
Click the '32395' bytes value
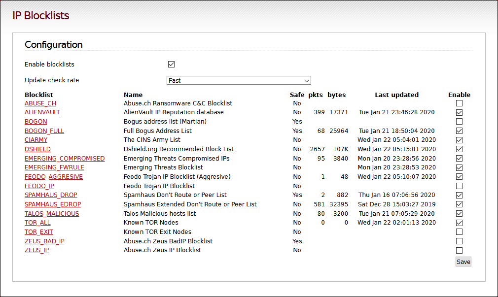coord(339,204)
